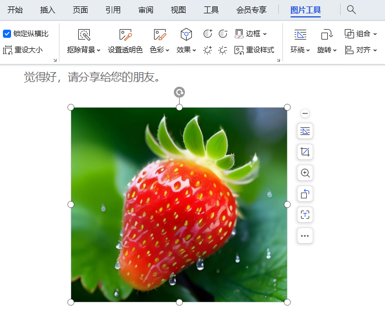Open the size group dialog launcher
The height and width of the screenshot is (331, 385).
click(x=55, y=60)
